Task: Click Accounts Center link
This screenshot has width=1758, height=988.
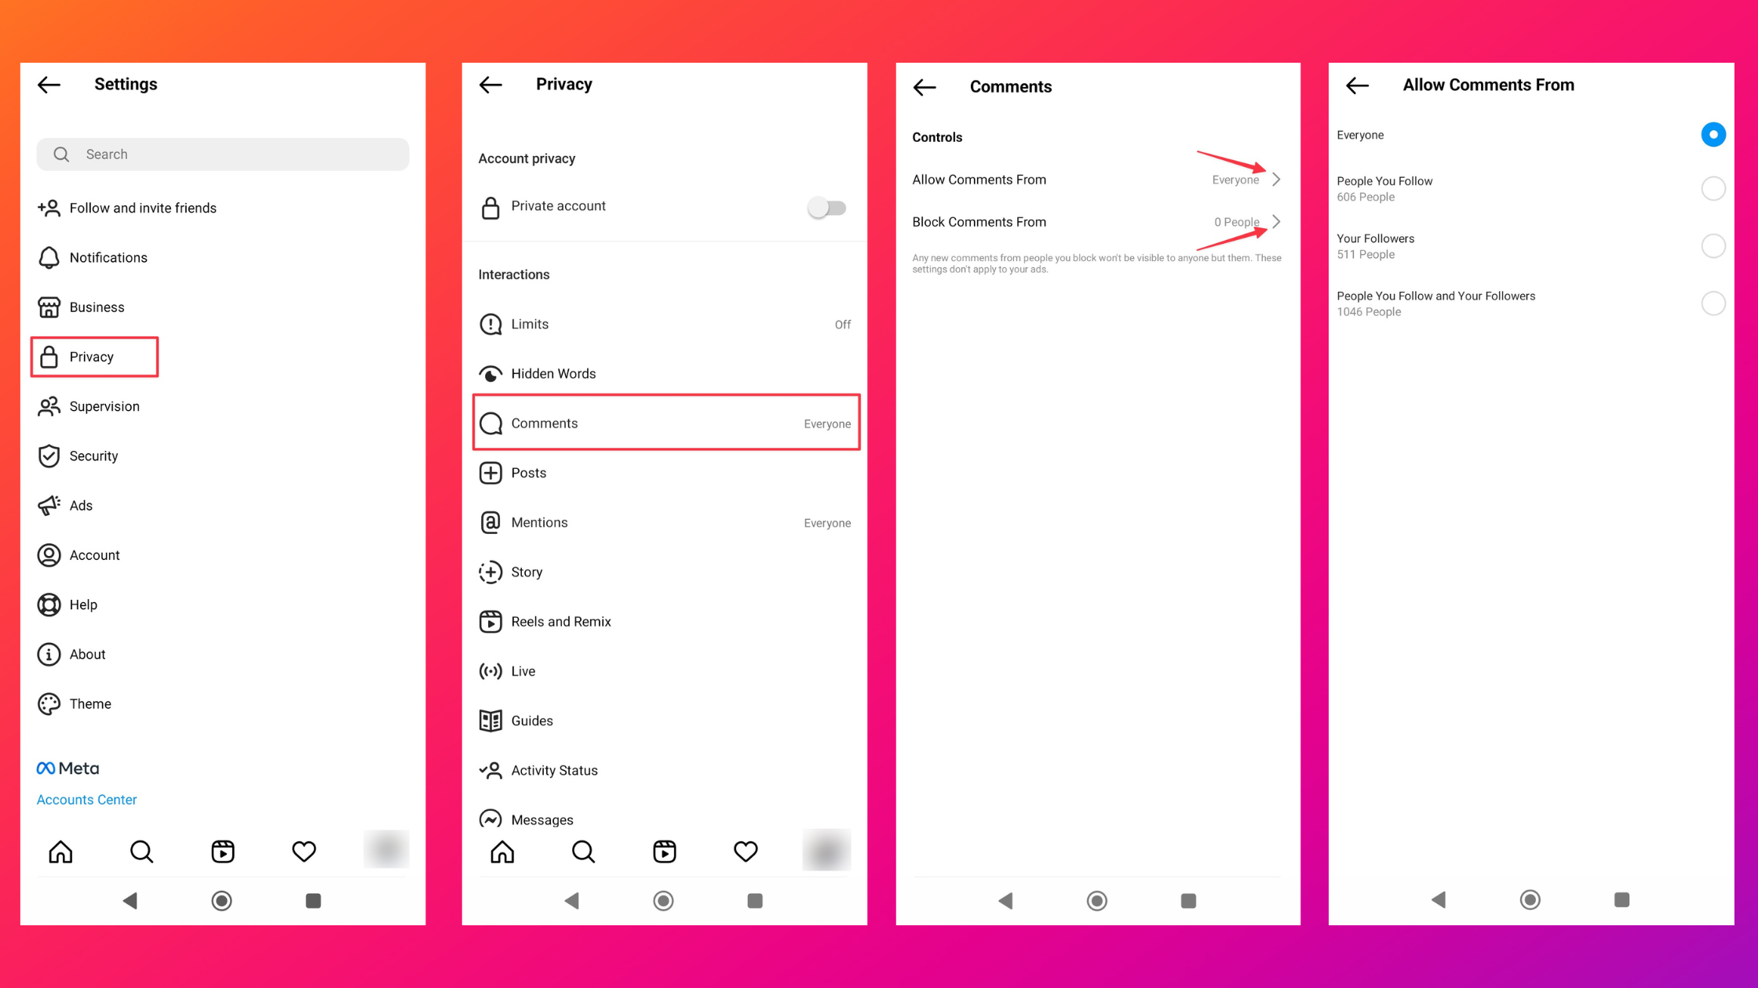Action: pyautogui.click(x=87, y=798)
